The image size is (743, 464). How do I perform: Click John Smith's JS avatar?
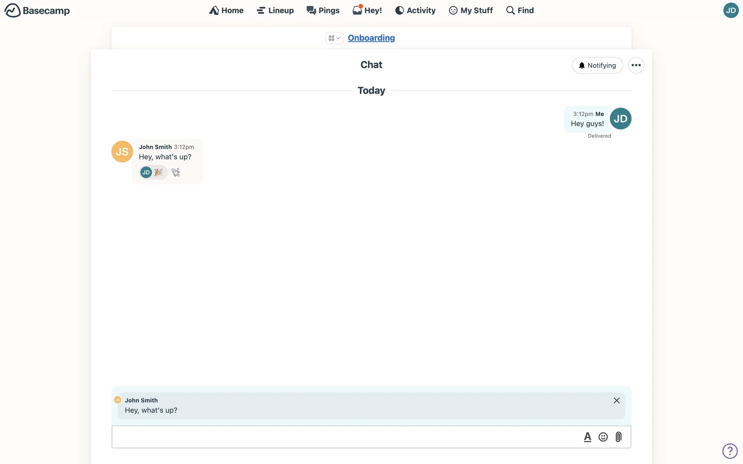122,152
